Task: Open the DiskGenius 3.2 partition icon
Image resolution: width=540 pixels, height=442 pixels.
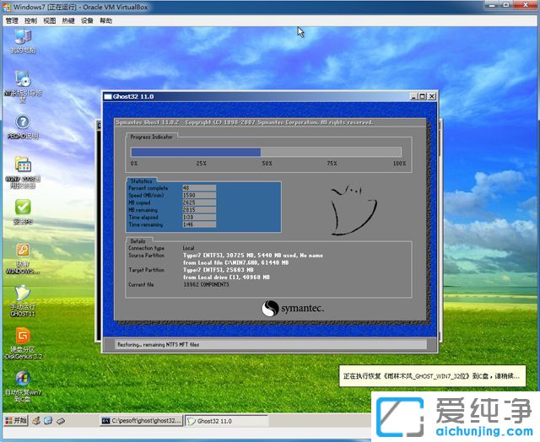Action: [23, 343]
